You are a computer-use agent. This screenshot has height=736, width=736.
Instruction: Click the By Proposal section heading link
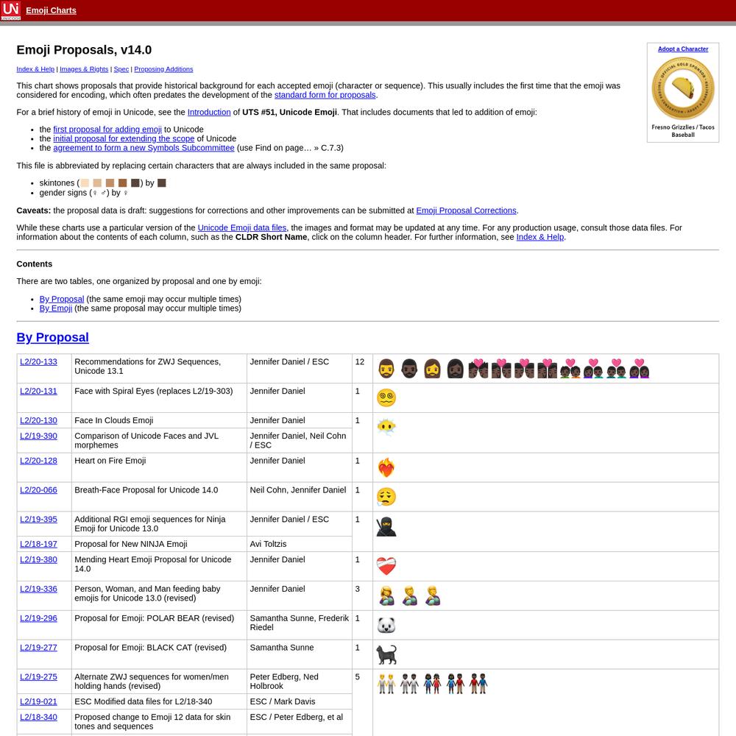[52, 338]
